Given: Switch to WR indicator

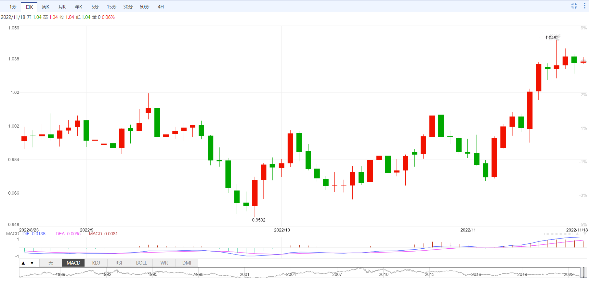Looking at the screenshot, I should pyautogui.click(x=164, y=263).
